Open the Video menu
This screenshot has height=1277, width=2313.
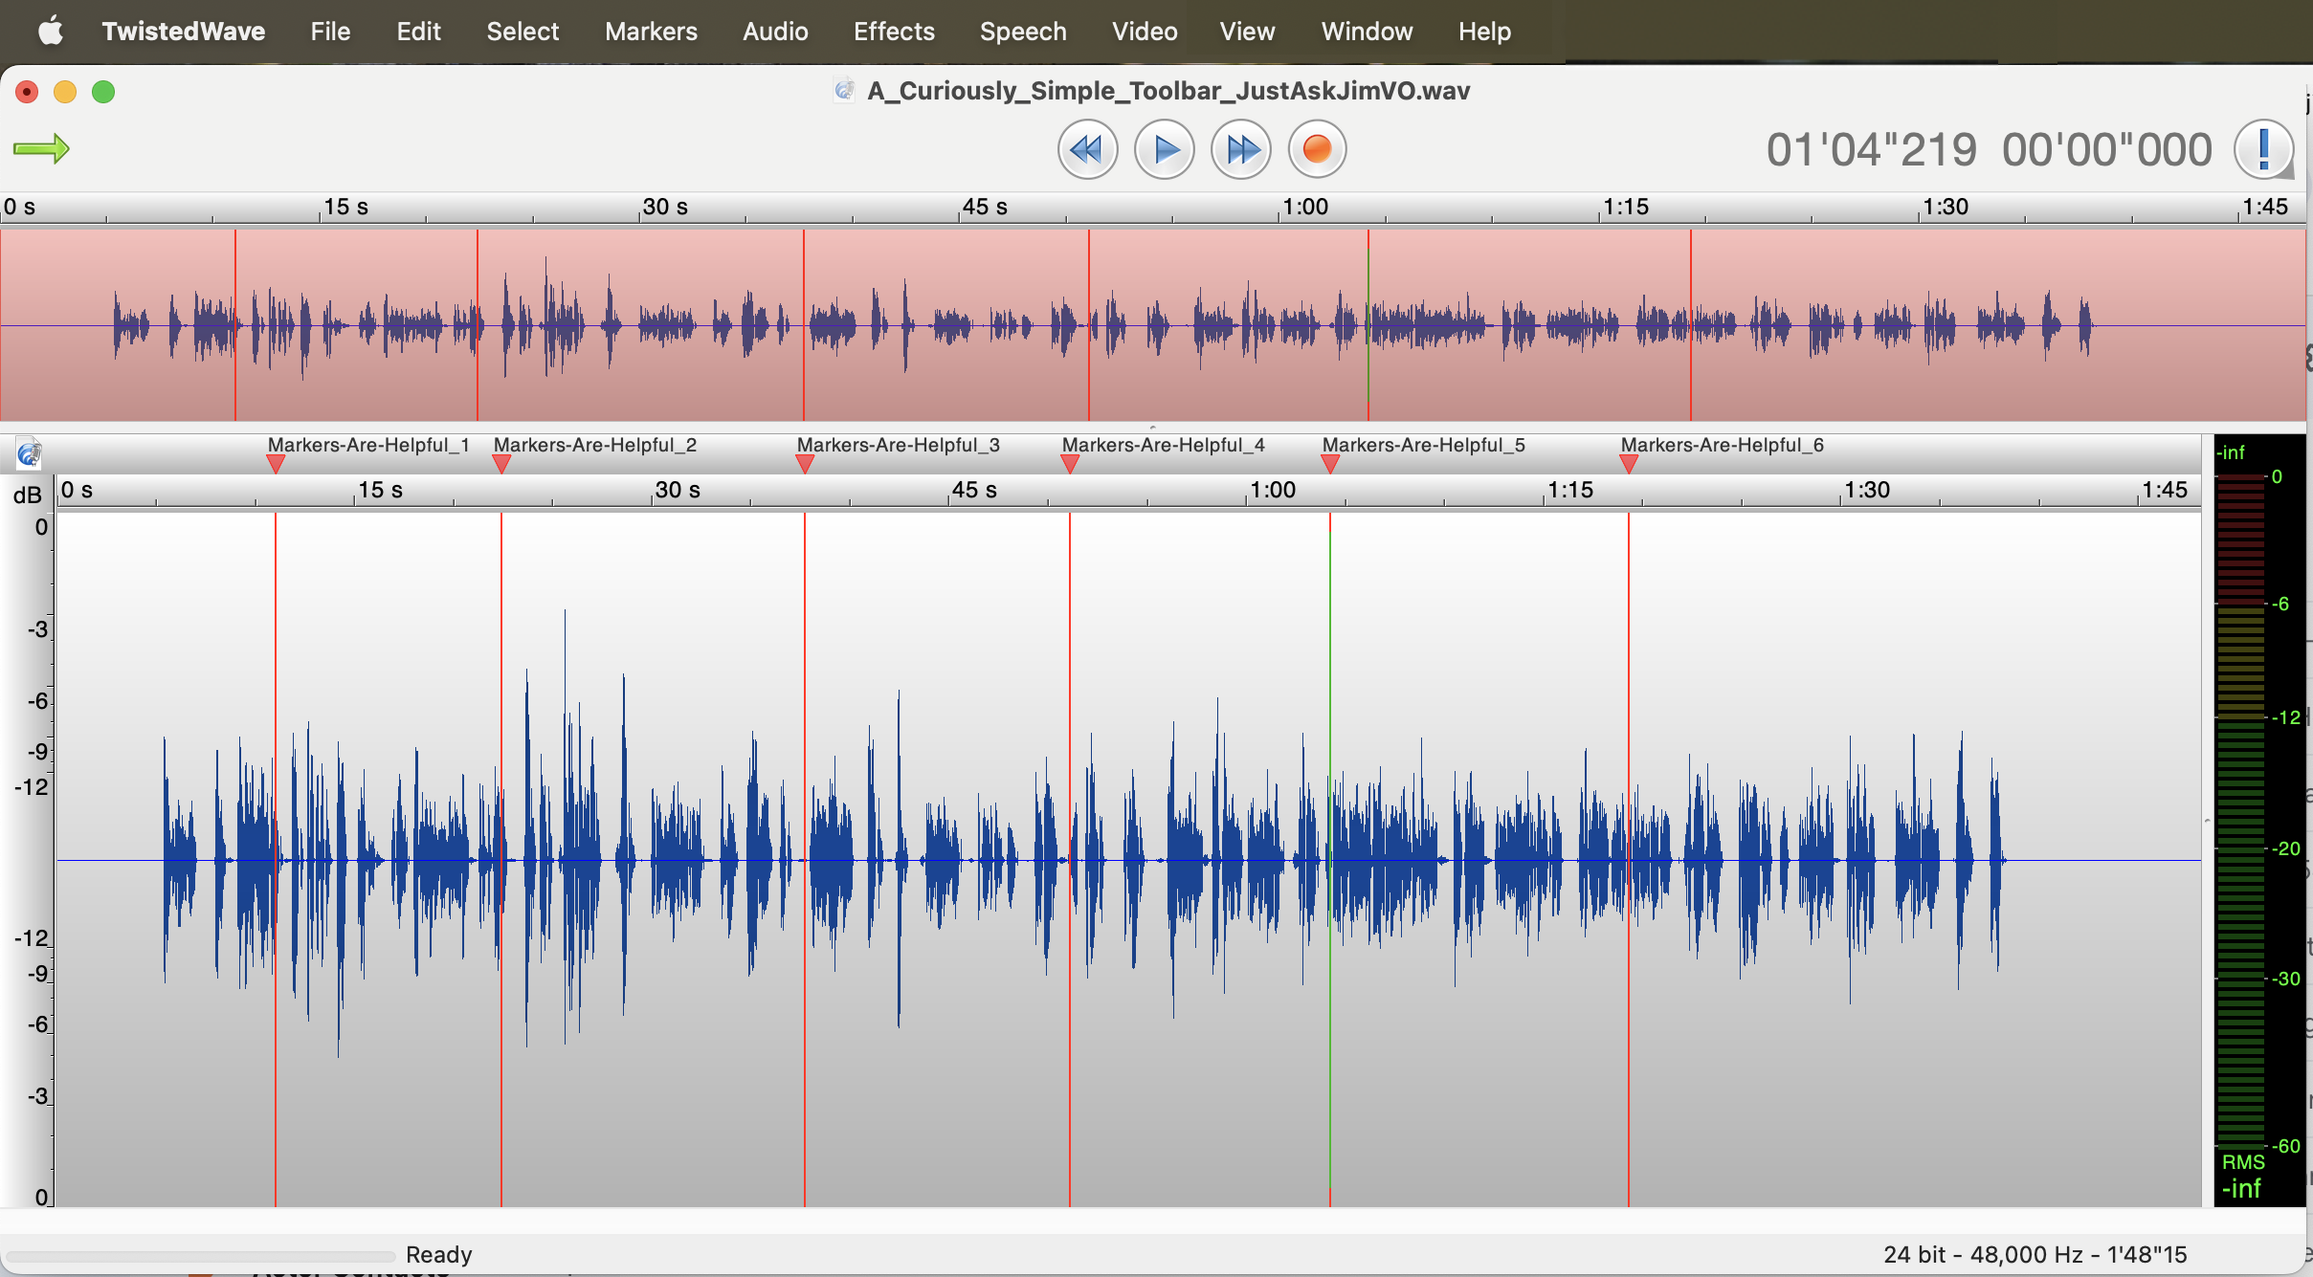click(1145, 32)
